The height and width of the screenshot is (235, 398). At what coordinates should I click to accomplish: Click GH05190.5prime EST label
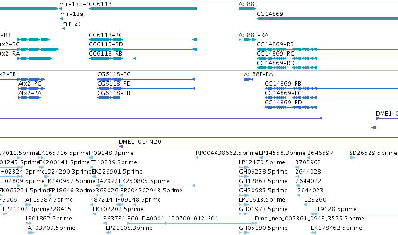(x=263, y=228)
